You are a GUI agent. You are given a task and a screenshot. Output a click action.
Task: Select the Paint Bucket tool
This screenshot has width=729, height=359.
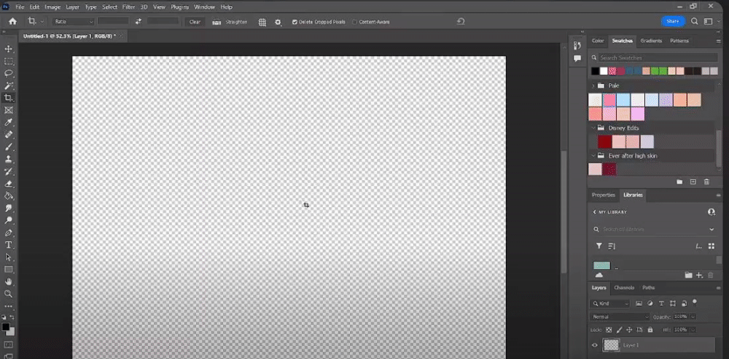coord(8,196)
